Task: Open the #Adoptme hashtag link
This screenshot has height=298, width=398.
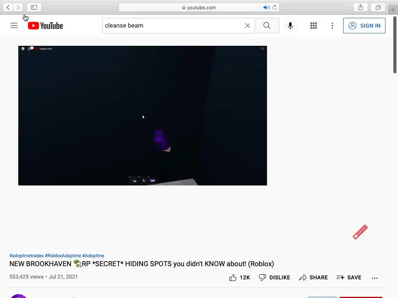Action: [x=93, y=256]
